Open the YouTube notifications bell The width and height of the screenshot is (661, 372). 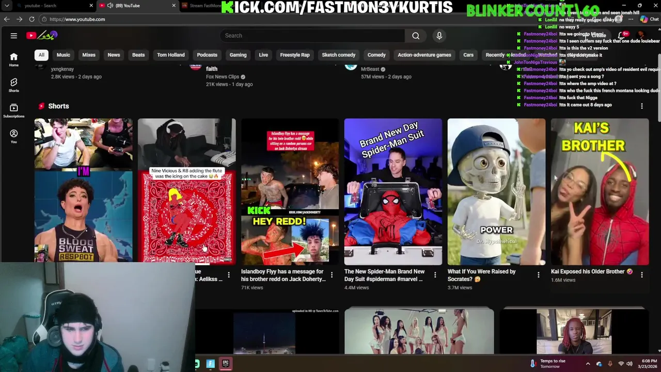621,36
